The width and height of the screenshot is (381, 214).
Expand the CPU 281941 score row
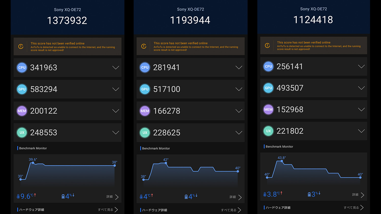239,67
